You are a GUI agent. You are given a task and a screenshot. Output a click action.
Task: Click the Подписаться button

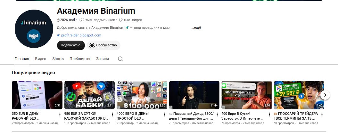(x=71, y=45)
